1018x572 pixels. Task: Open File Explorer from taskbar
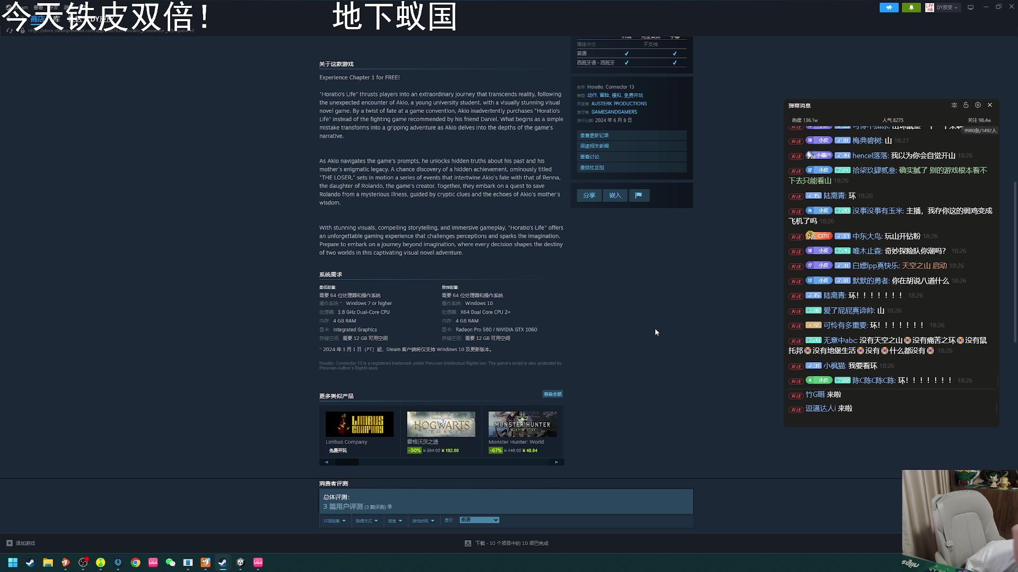click(x=48, y=562)
